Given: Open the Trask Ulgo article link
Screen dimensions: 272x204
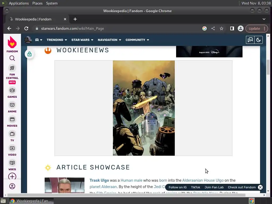Looking at the screenshot, I should [x=99, y=180].
